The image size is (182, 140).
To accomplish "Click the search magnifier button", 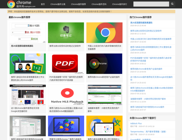I will [x=172, y=4].
